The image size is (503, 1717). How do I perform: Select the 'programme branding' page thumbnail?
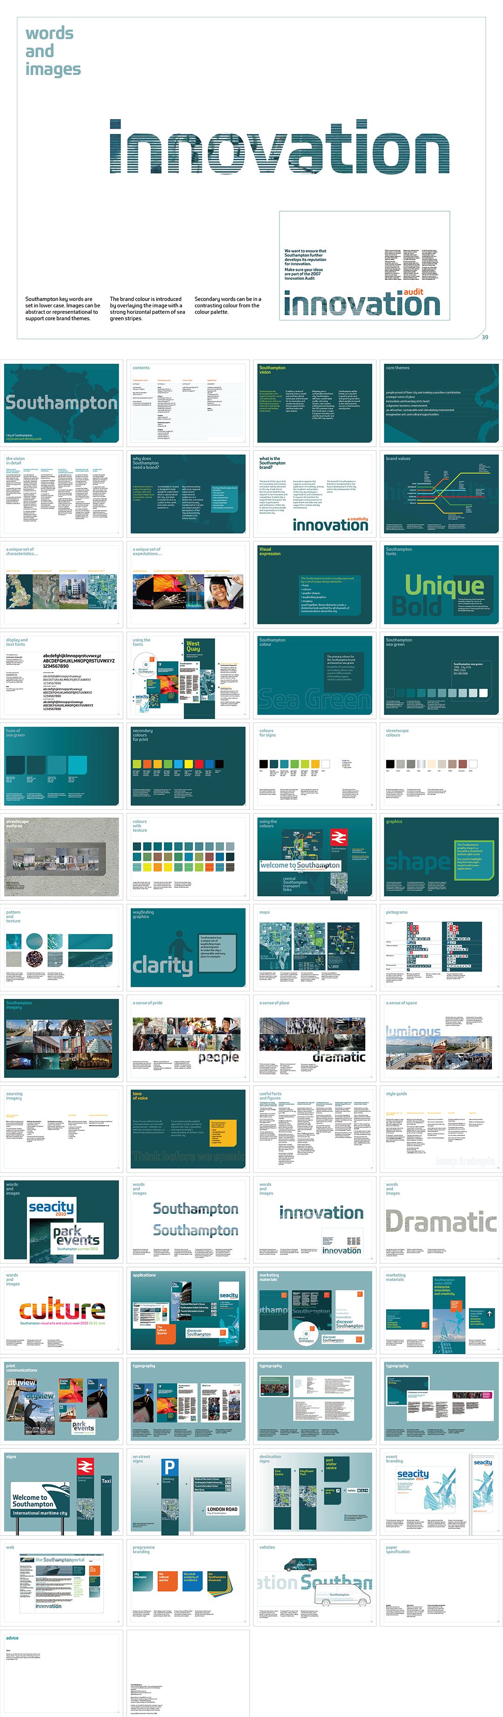point(188,1582)
